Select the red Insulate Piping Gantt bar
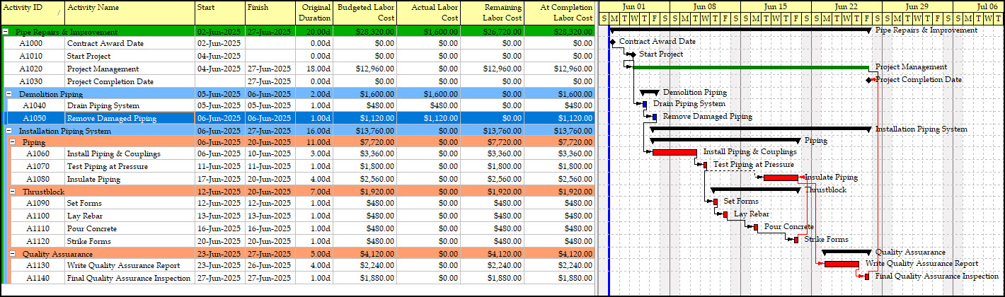The width and height of the screenshot is (1005, 297). tap(780, 177)
